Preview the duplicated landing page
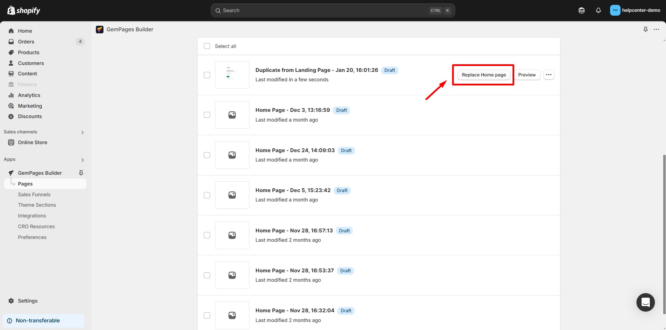 527,75
